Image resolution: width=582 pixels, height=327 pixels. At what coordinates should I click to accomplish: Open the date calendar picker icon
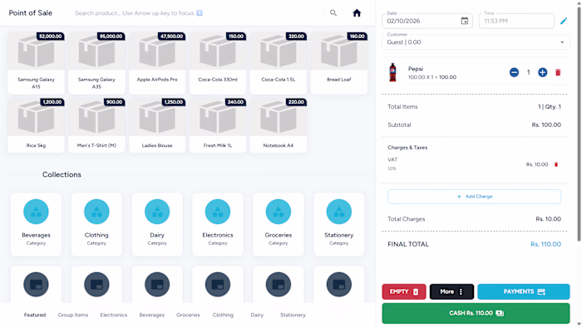pos(464,21)
